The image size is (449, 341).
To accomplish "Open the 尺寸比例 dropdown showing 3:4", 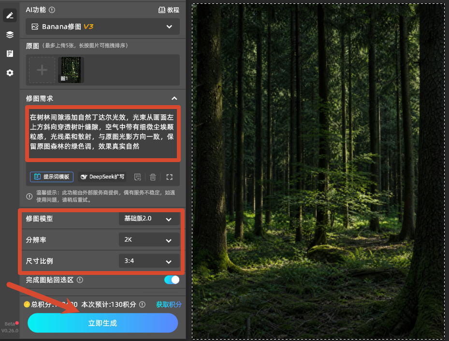I will pos(149,261).
